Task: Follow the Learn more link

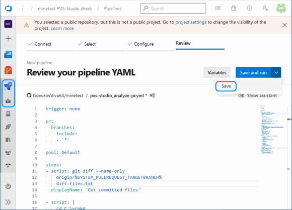Action: click(x=62, y=29)
